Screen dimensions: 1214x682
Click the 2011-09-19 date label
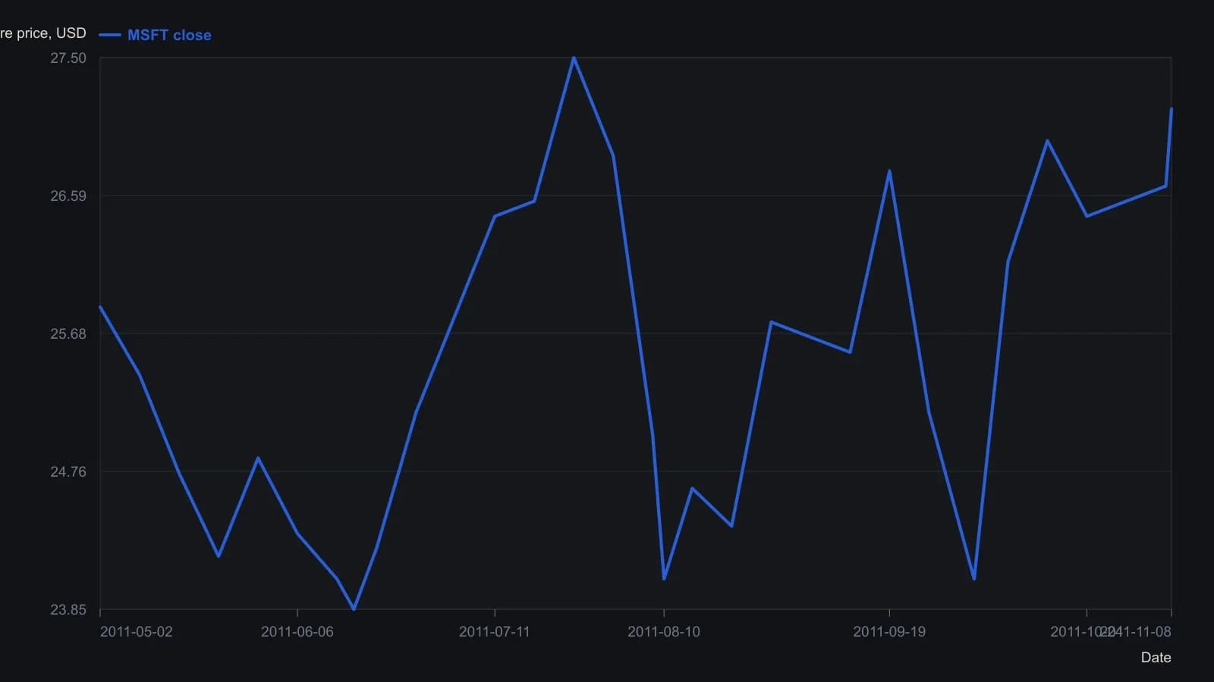pos(889,632)
